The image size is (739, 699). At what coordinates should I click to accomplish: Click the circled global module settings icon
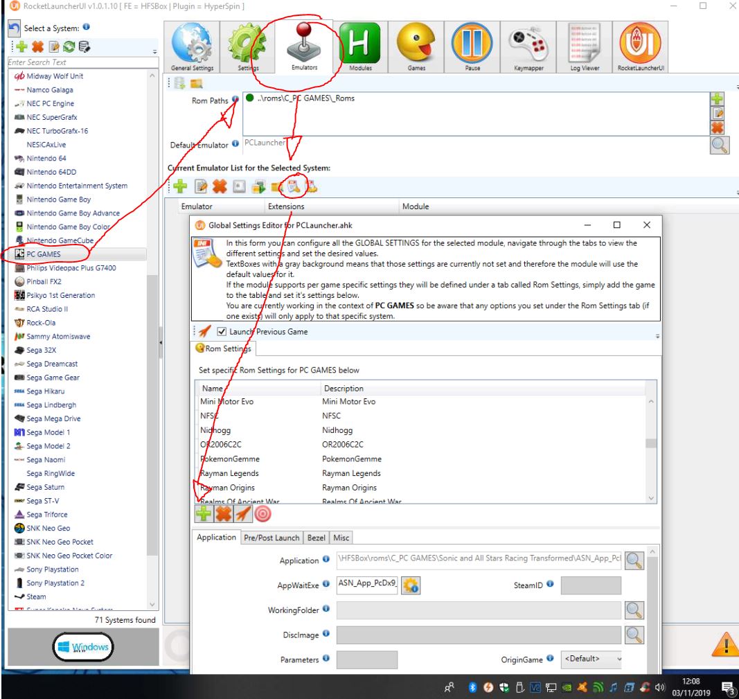coord(294,186)
